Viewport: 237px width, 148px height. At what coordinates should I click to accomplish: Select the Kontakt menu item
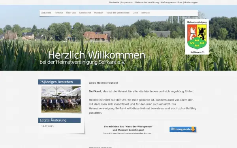(145, 13)
